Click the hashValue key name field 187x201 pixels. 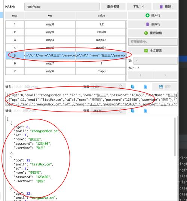(62, 6)
